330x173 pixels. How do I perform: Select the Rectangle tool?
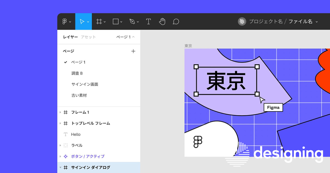pyautogui.click(x=116, y=21)
